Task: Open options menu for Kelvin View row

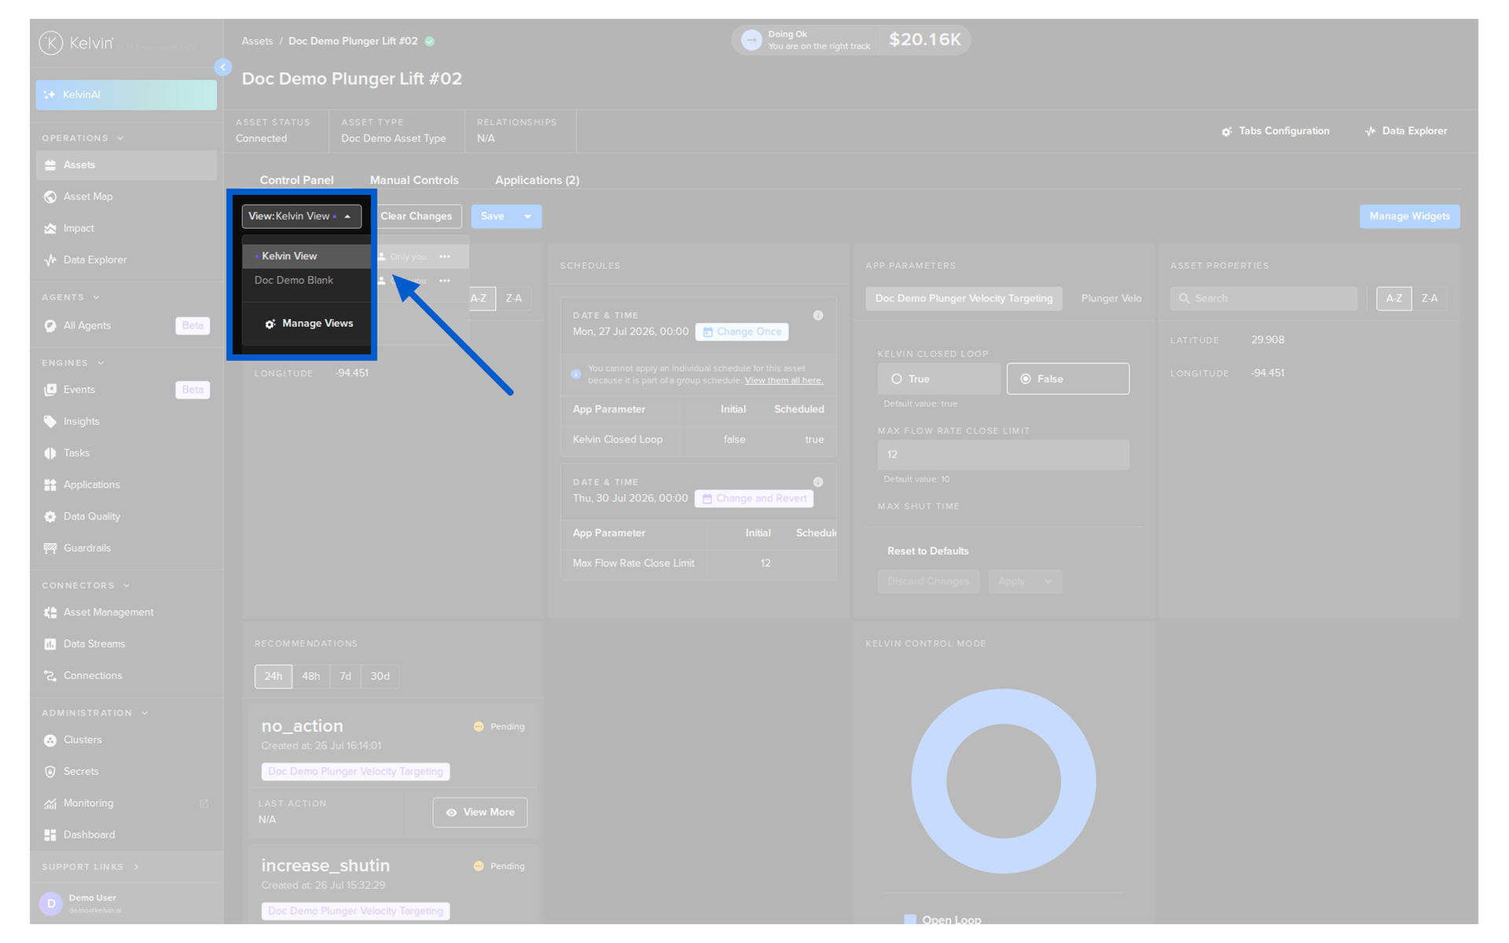Action: tap(445, 257)
